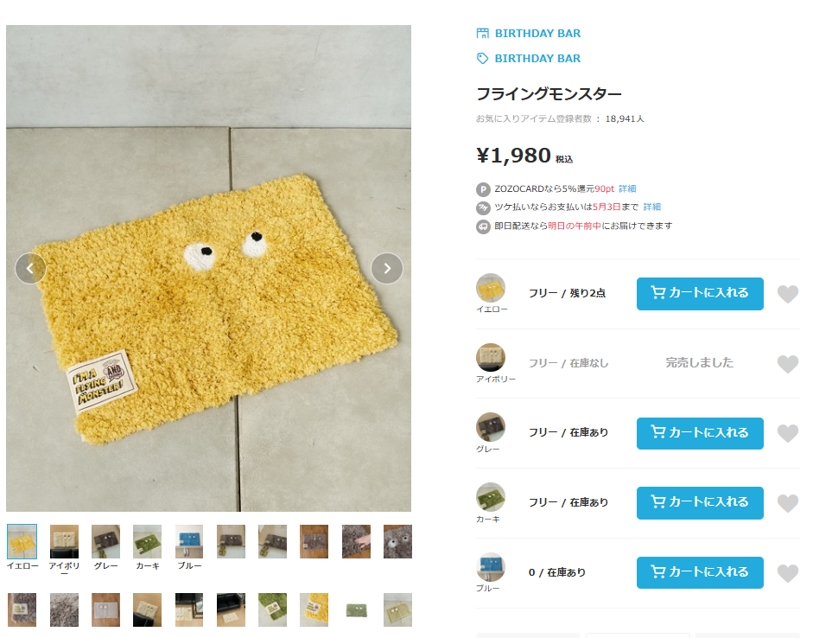This screenshot has height=638, width=813.
Task: Add yellow variant to cart
Action: point(700,294)
